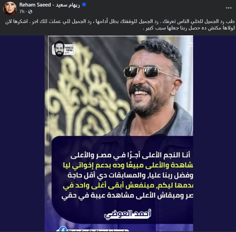Open the 7h post timestamp link
The image size is (236, 232).
[22, 12]
